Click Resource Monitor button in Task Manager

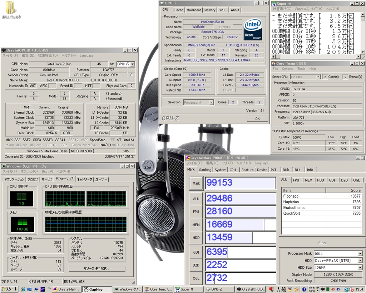(97, 268)
